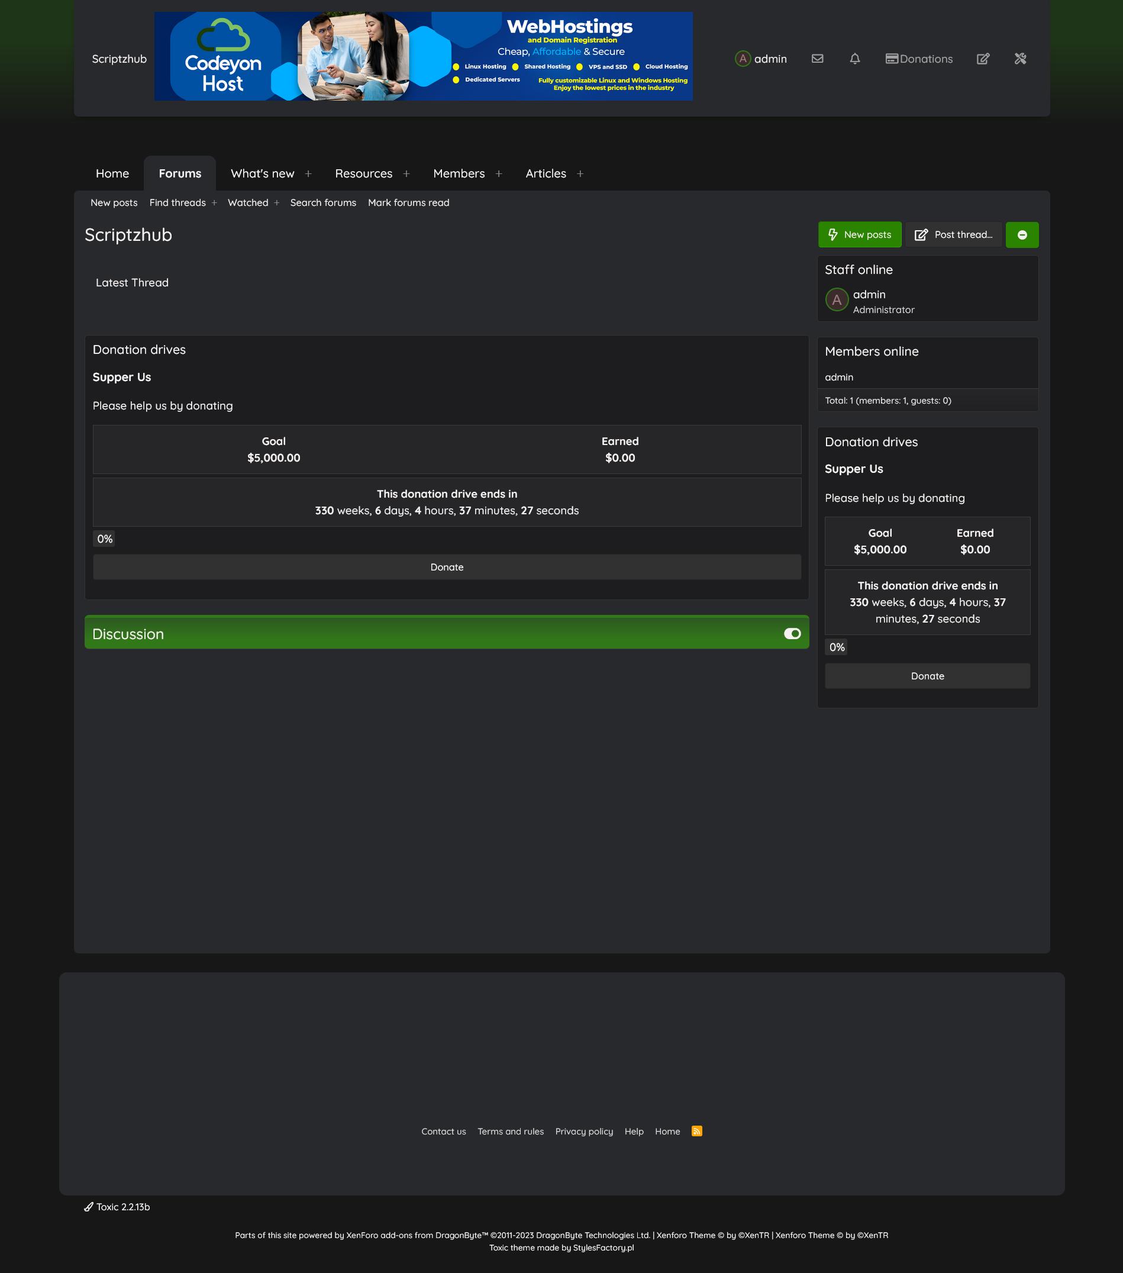Expand the Resources plus dropdown
This screenshot has width=1123, height=1273.
click(406, 174)
